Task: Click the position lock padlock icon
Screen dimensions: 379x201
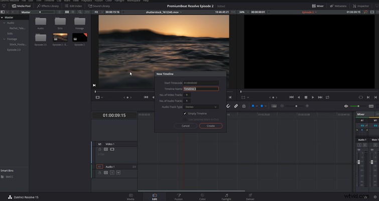Action: click(244, 106)
